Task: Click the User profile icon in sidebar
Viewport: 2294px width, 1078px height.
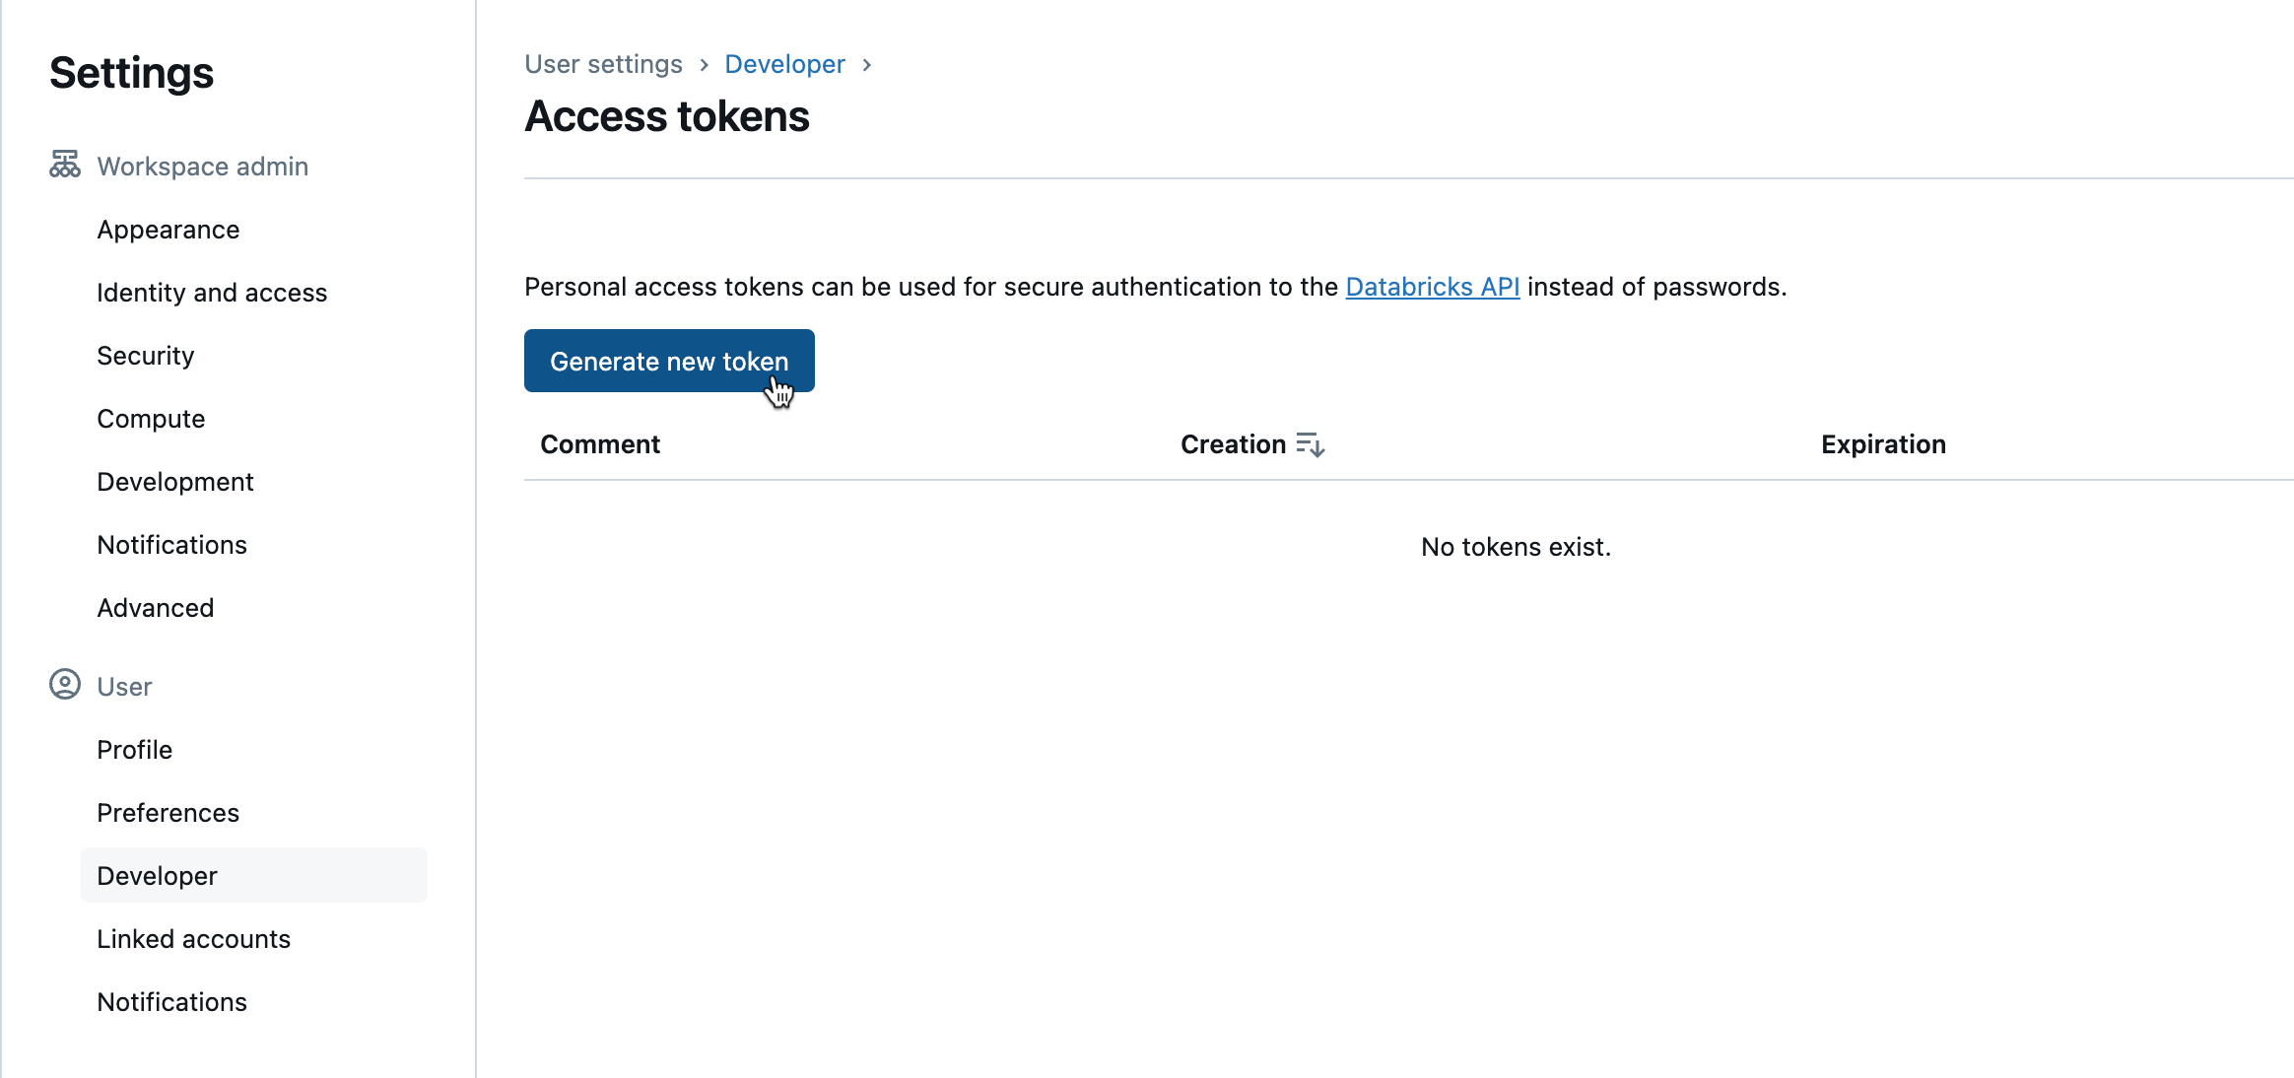Action: click(x=63, y=686)
